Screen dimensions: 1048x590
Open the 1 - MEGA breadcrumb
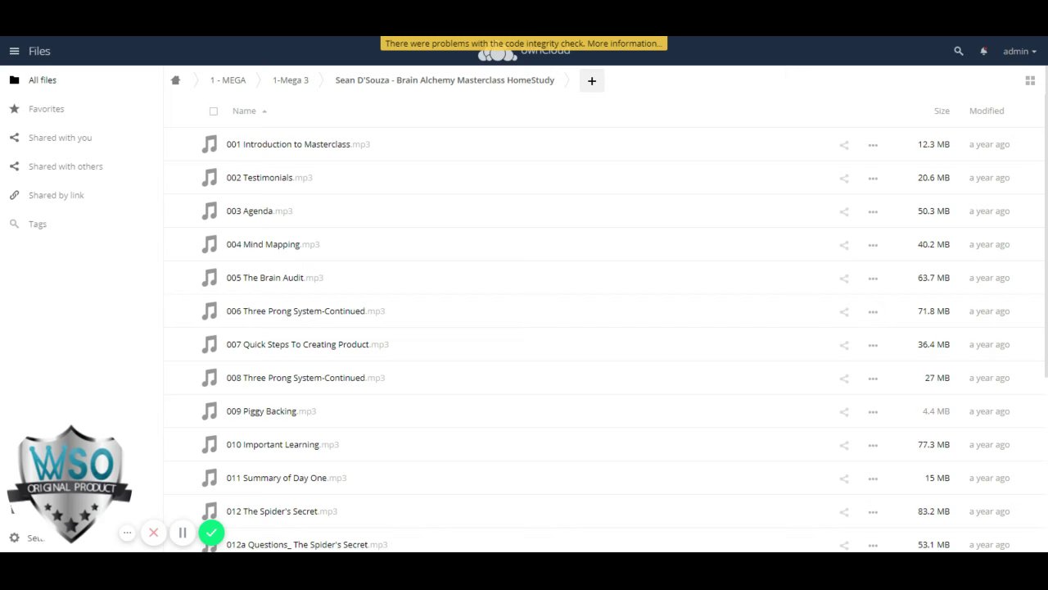[x=228, y=80]
